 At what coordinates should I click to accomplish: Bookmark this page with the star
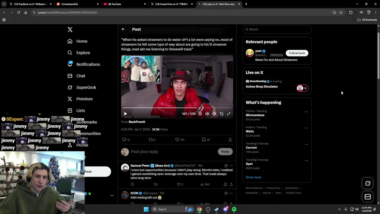tap(341, 12)
